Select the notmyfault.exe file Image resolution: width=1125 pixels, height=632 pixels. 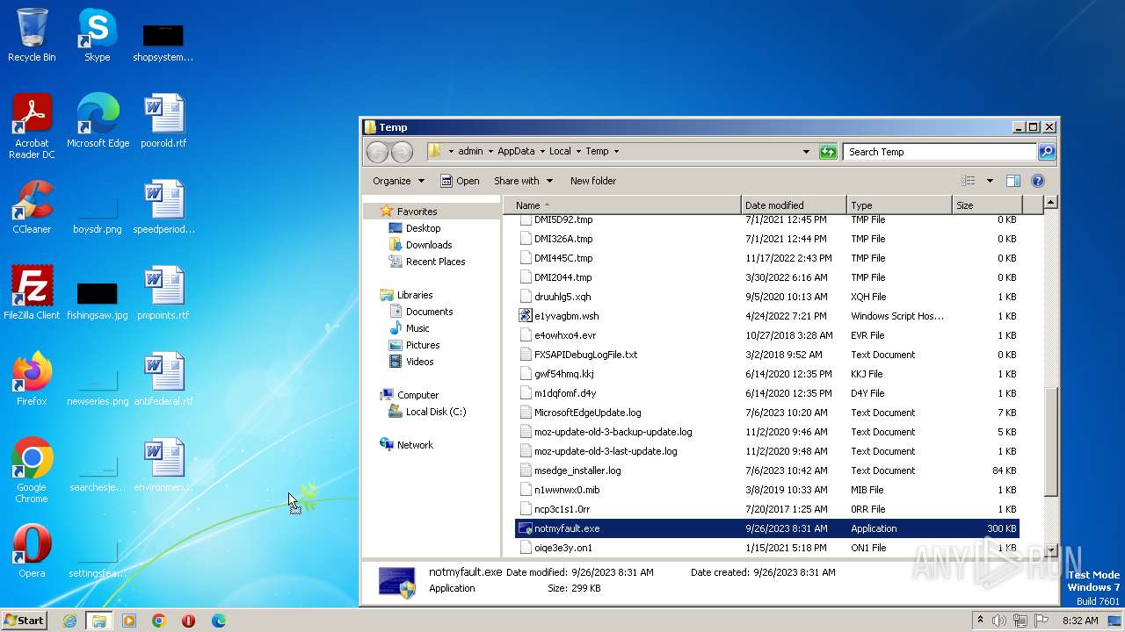[767, 528]
